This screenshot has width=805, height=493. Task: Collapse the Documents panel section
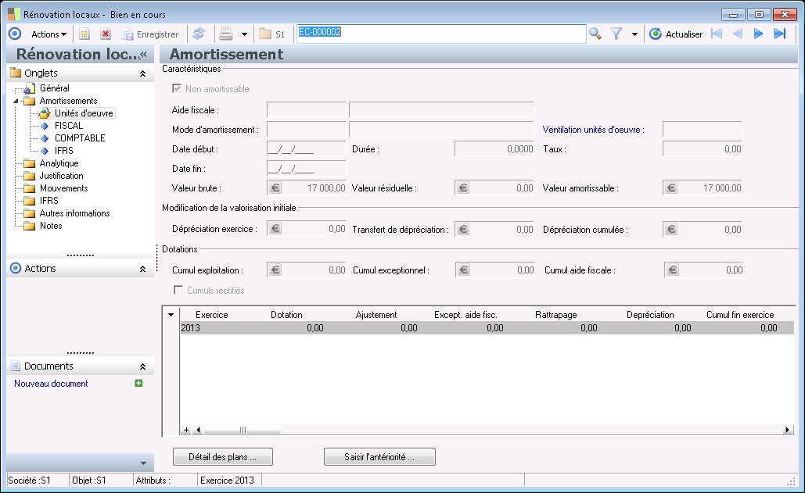(142, 366)
